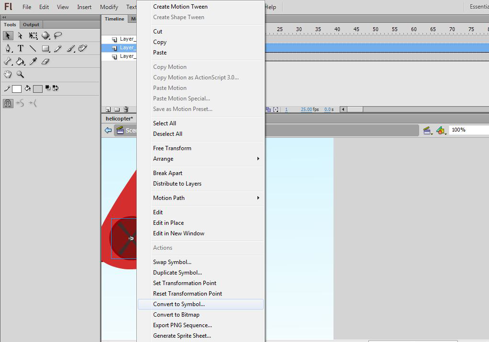Select the Text tool
The height and width of the screenshot is (342, 489).
(x=21, y=48)
